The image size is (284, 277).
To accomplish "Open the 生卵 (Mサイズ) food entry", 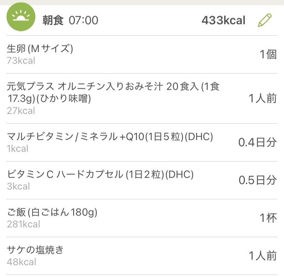I will 40,49.
